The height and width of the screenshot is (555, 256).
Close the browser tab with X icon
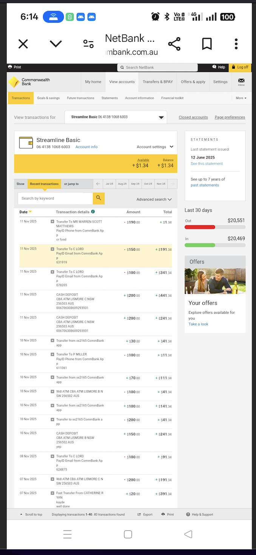pos(23,44)
